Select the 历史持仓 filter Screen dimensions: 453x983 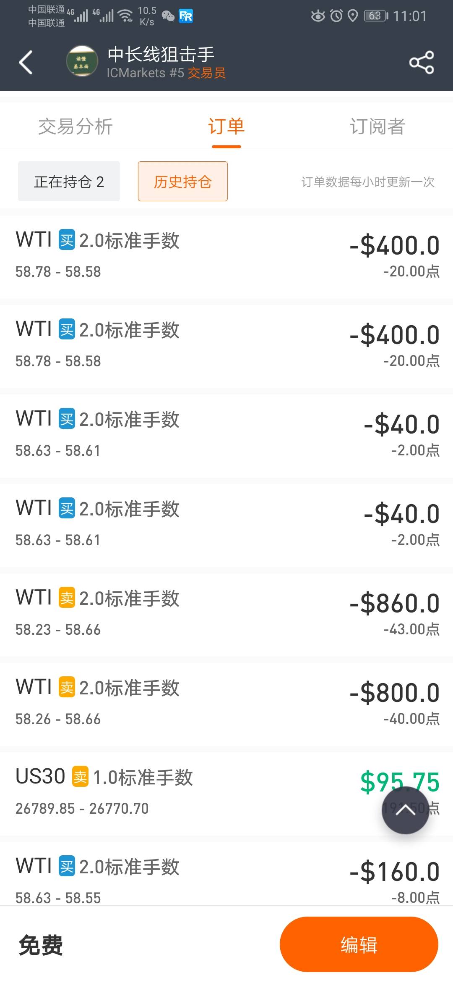click(x=182, y=181)
